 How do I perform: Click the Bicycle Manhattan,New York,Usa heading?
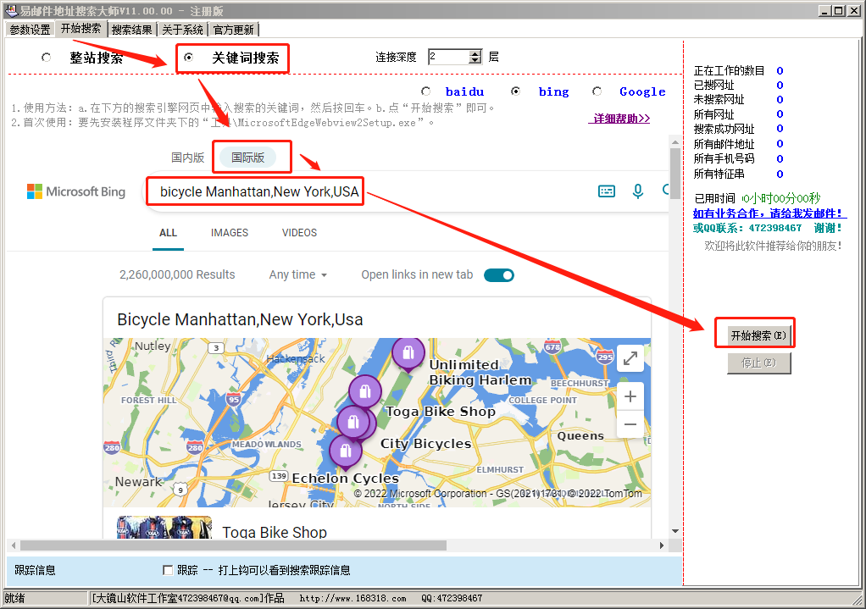click(x=241, y=319)
